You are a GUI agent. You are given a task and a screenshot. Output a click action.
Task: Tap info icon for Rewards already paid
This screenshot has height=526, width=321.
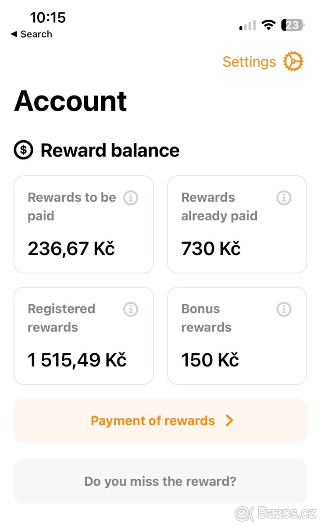click(x=284, y=198)
